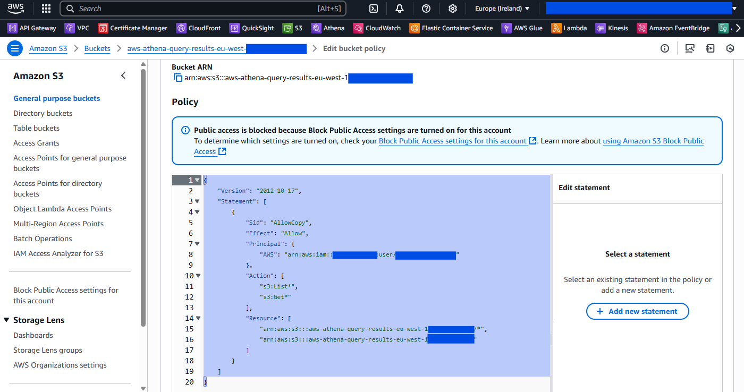Fold code at line 1
Screen dimensions: 744x392
pos(197,180)
